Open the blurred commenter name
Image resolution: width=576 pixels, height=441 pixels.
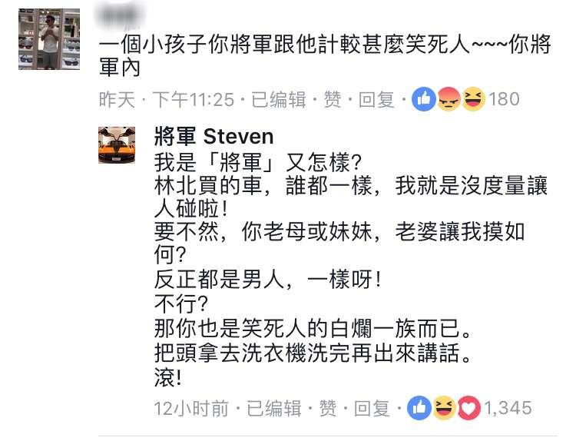(x=121, y=17)
